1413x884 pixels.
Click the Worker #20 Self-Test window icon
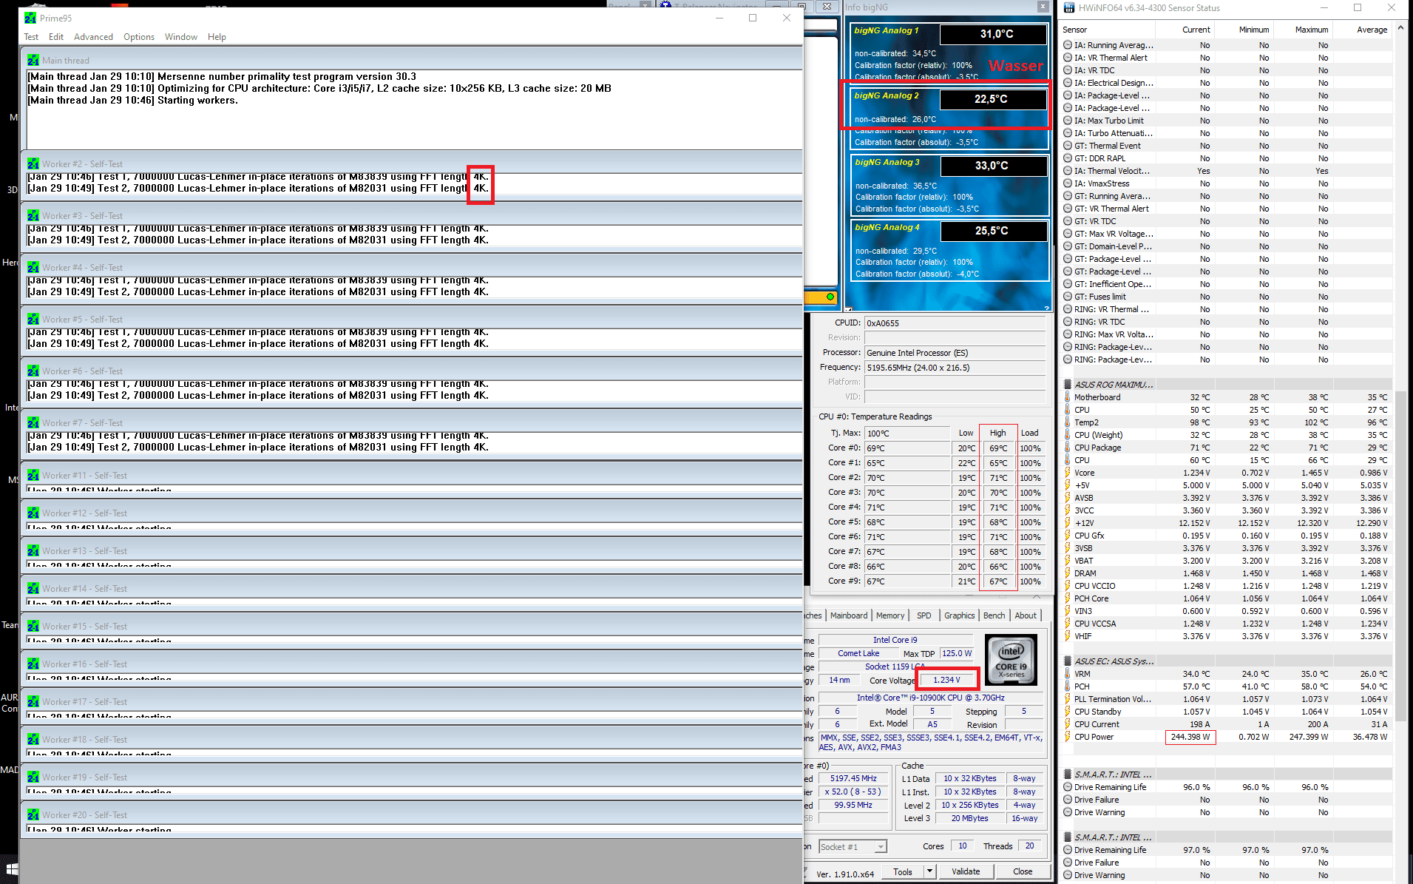pos(33,815)
